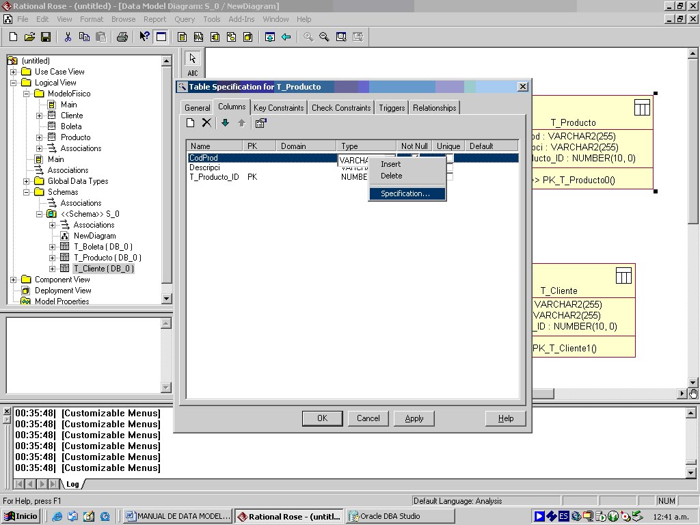This screenshot has height=525, width=700.
Task: Choose Insert from the context menu
Action: [x=407, y=164]
